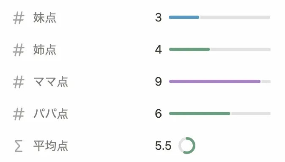Open the 姉点 property name
This screenshot has height=162, width=285.
coord(45,50)
